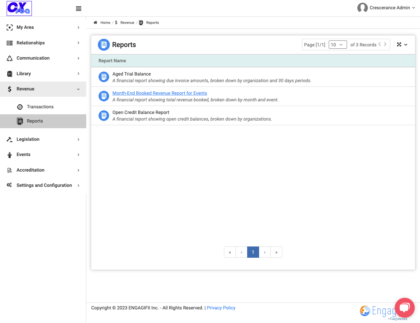Click the Events sidebar icon
Viewport: 420px width, 323px height.
[10, 155]
